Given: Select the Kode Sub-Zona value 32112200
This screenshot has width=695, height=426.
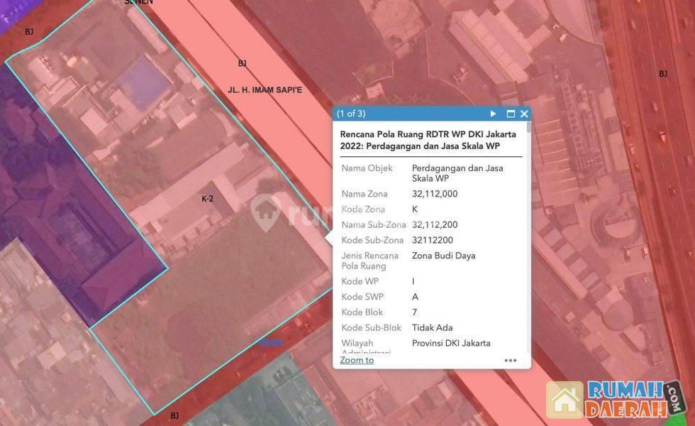Looking at the screenshot, I should tap(432, 240).
